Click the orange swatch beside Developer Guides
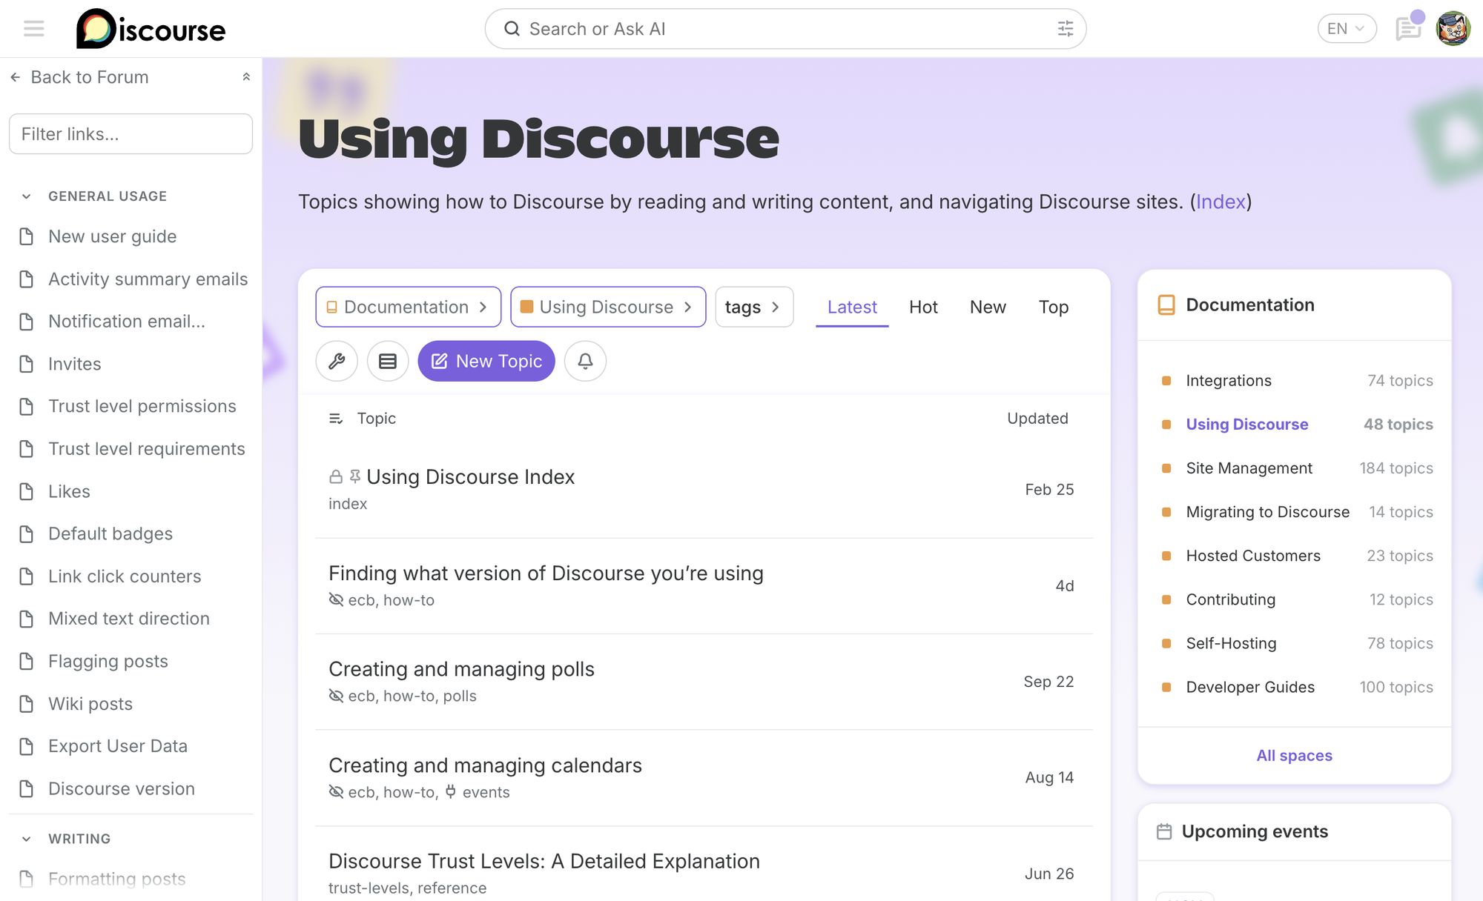Screen dimensions: 1483x901 pos(1166,688)
